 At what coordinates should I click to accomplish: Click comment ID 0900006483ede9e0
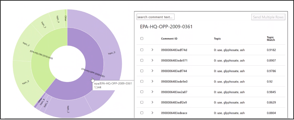174,81
